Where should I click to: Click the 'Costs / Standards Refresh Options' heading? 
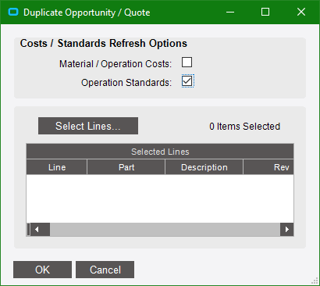[104, 43]
